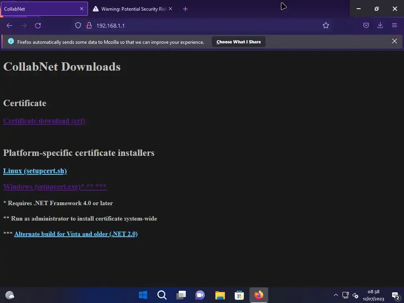Open the notification center icon
Screen dimensions: 404x303
tap(396, 296)
